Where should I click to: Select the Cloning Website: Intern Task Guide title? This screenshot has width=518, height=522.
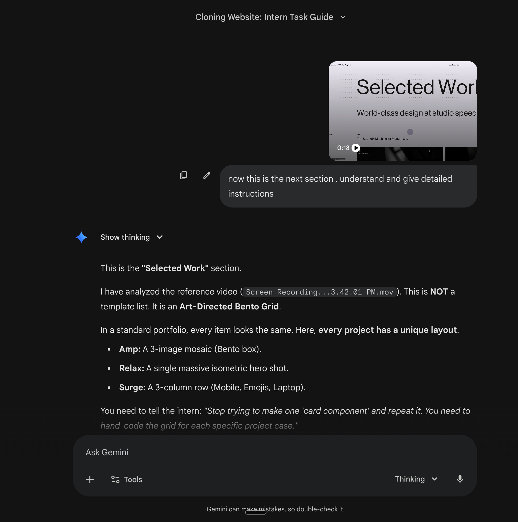click(x=264, y=17)
